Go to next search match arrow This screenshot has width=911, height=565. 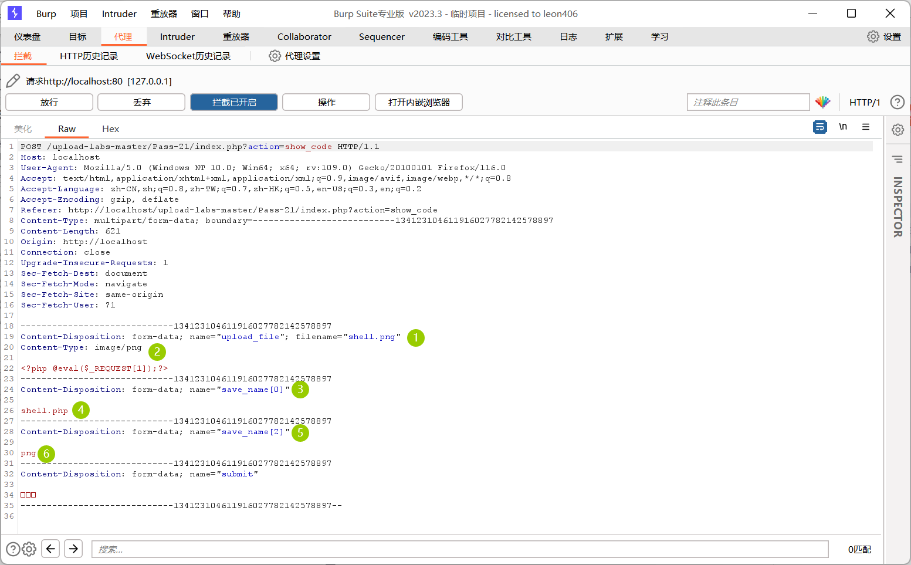click(x=73, y=549)
